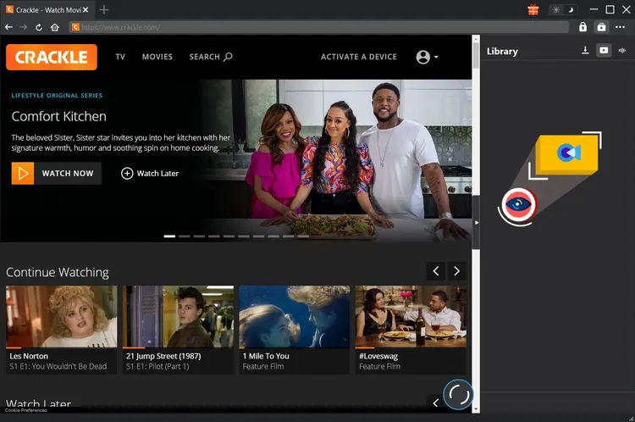Viewport: 635px width, 422px height.
Task: Add Comfort Kitchen to Watch Later
Action: [150, 173]
